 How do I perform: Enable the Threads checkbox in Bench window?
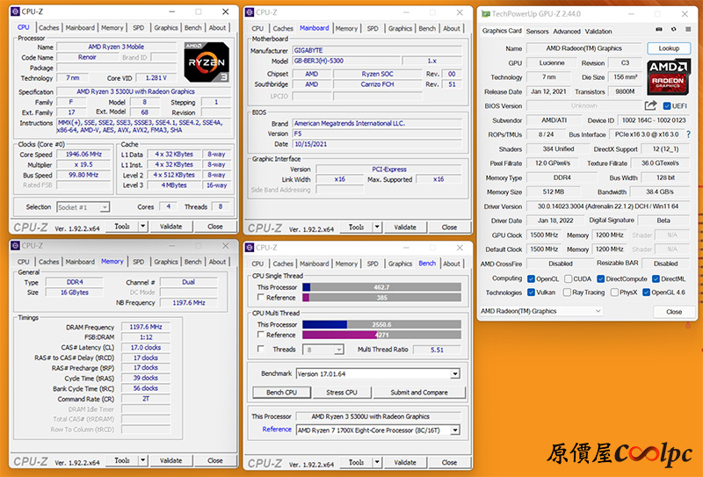[x=260, y=349]
